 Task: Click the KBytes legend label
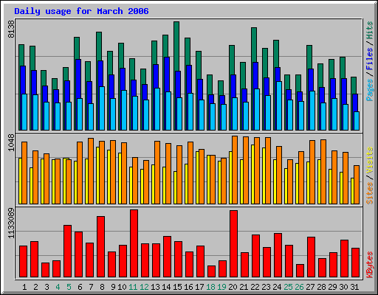[x=370, y=265]
